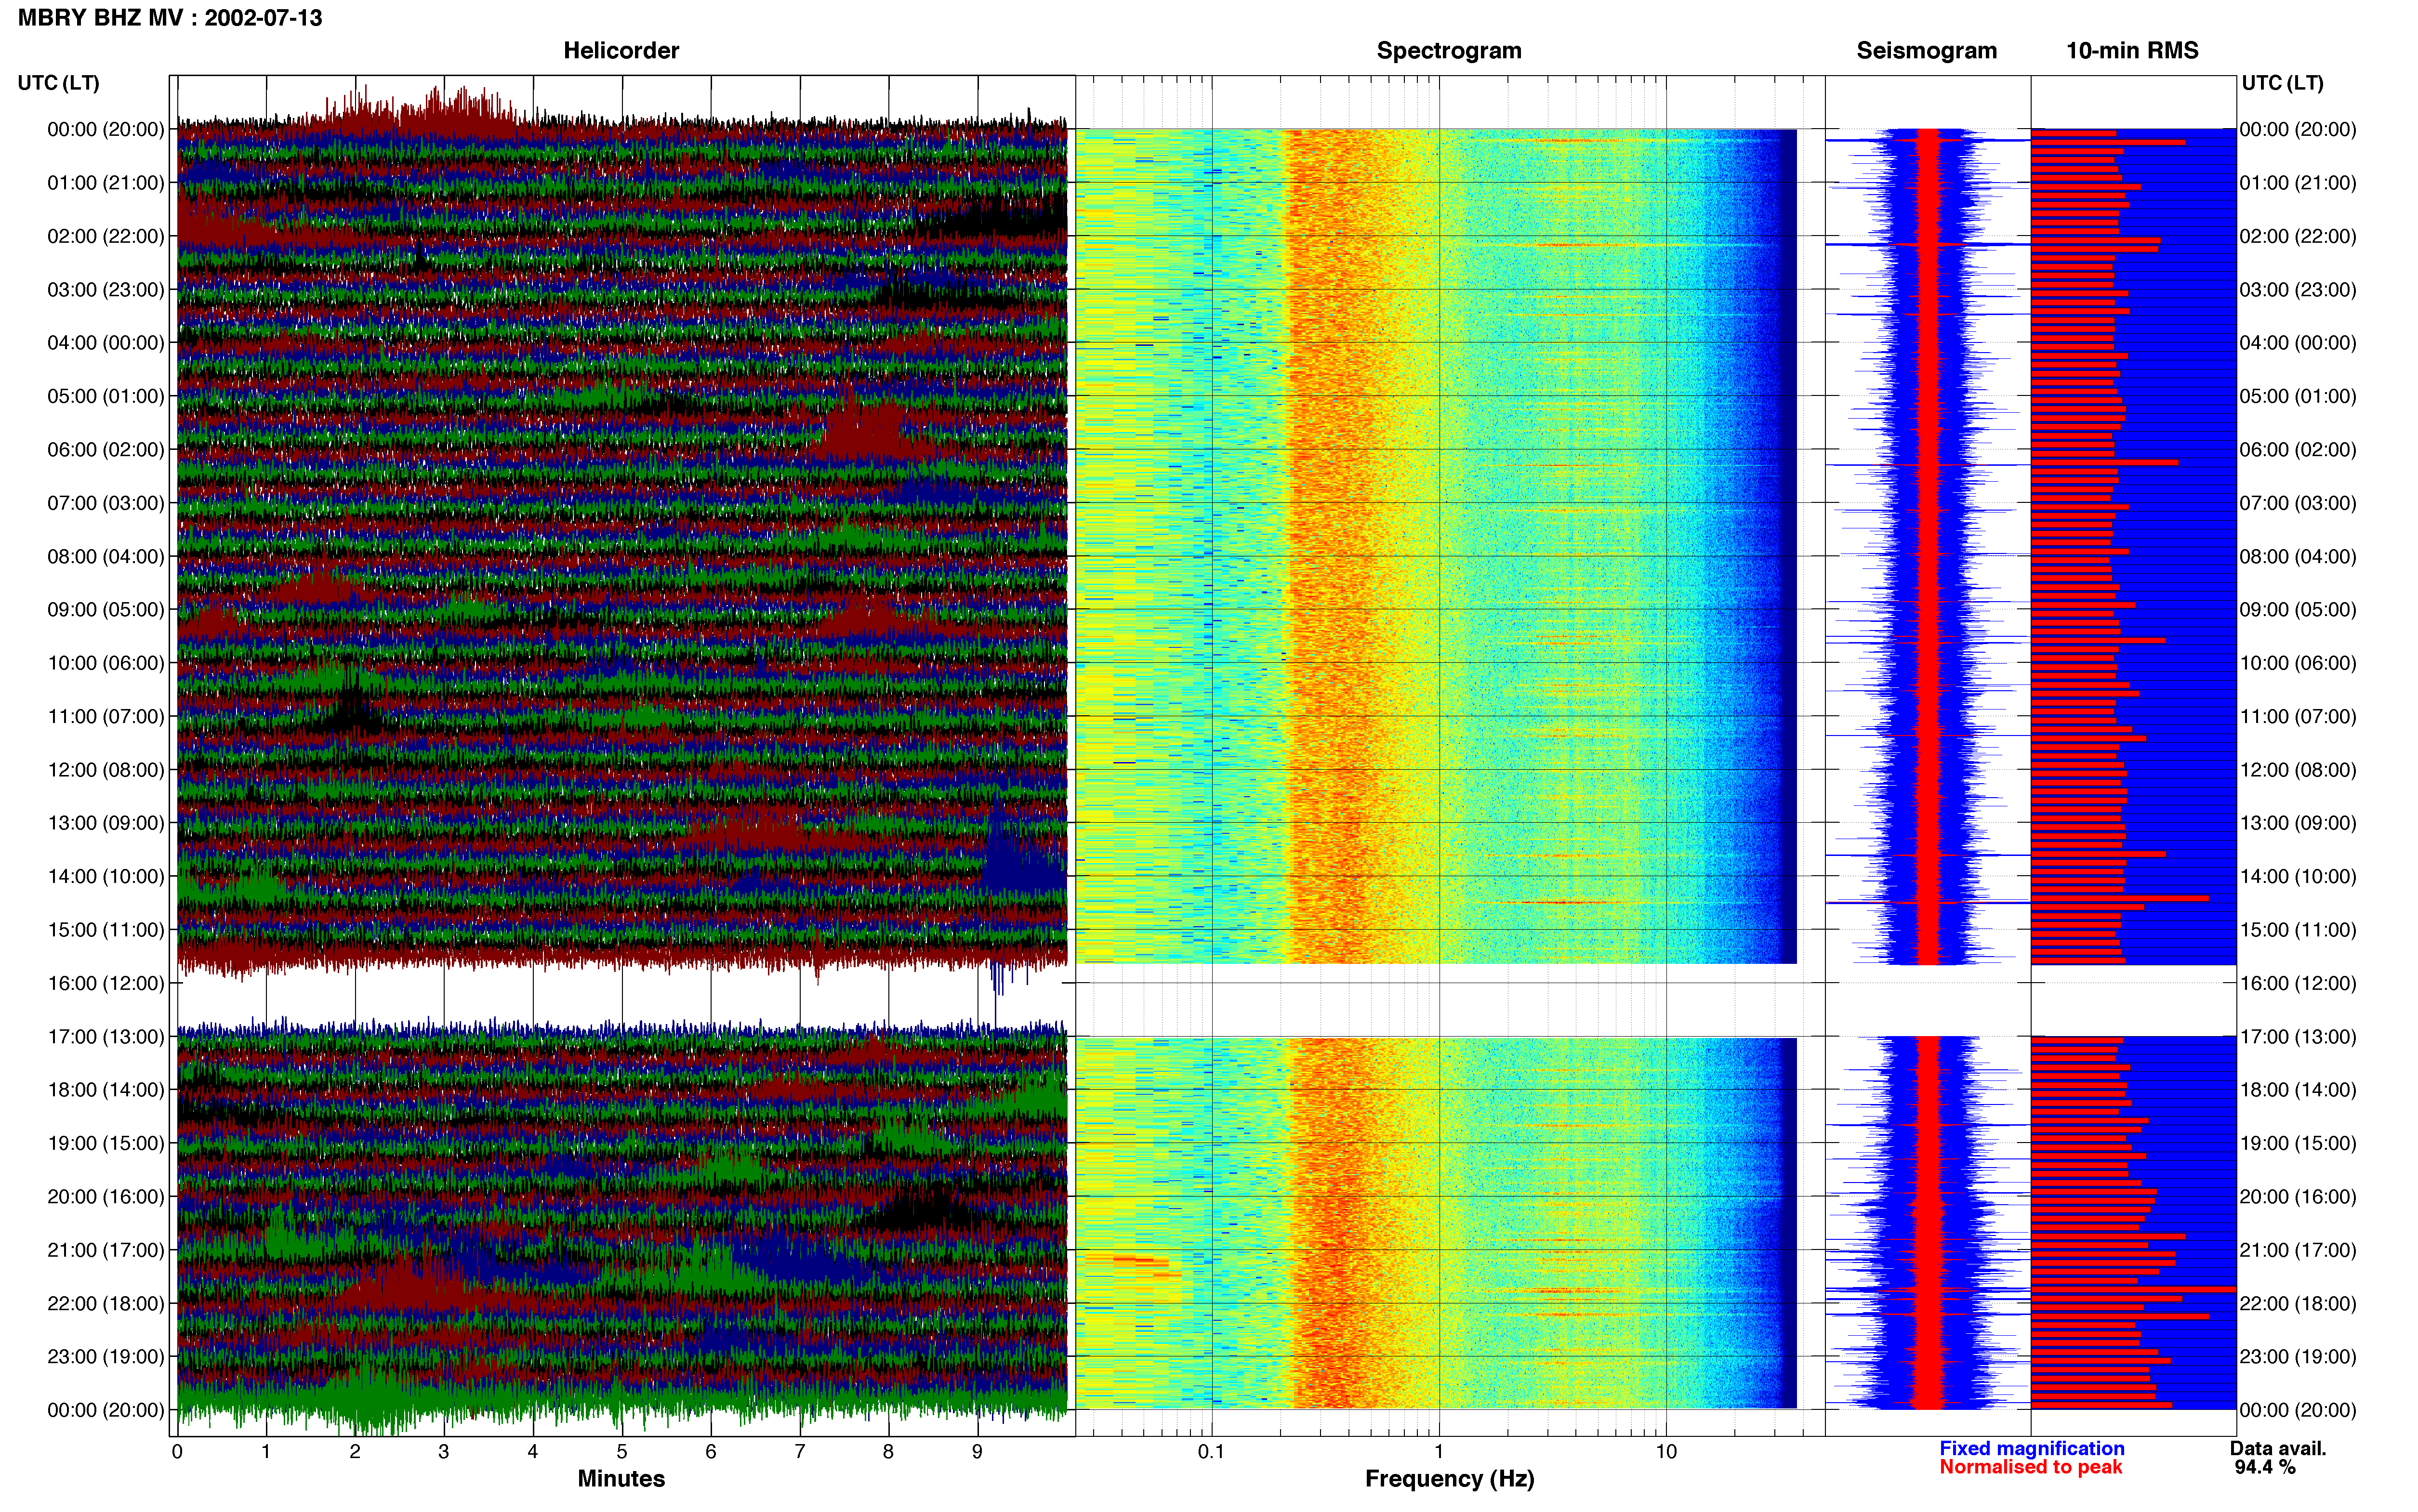Screen dimensions: 2418x1512
Task: Click the left '01:00 (21:00)' time label
Action: click(106, 183)
